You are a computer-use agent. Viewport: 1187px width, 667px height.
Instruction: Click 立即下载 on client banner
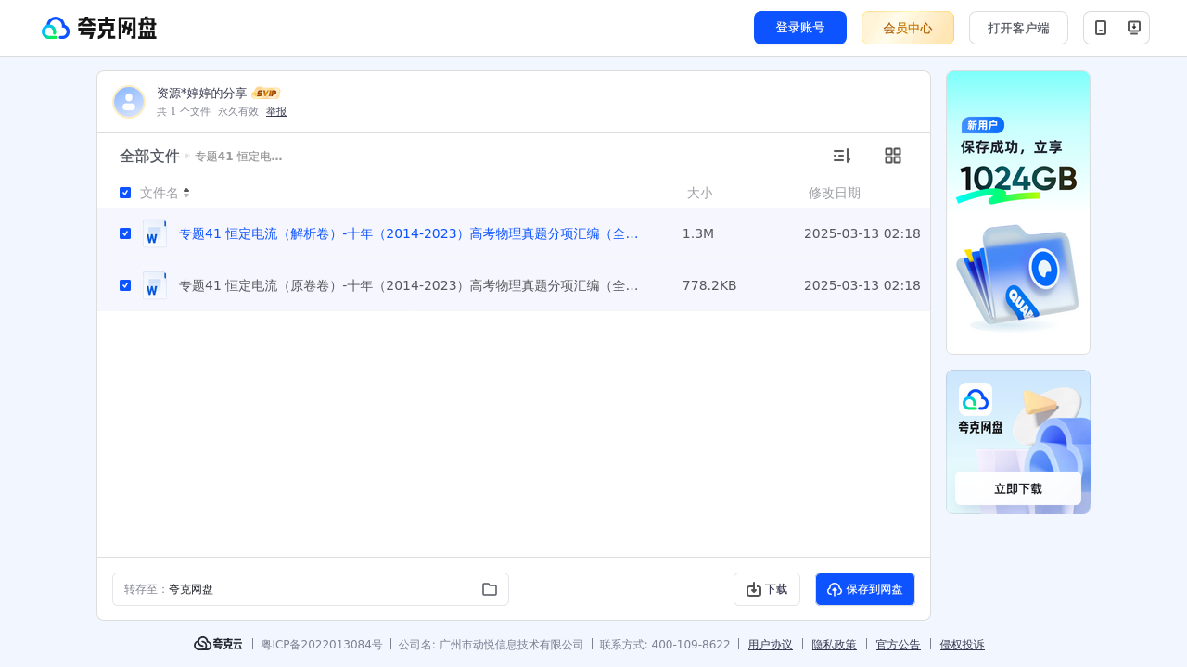tap(1018, 488)
